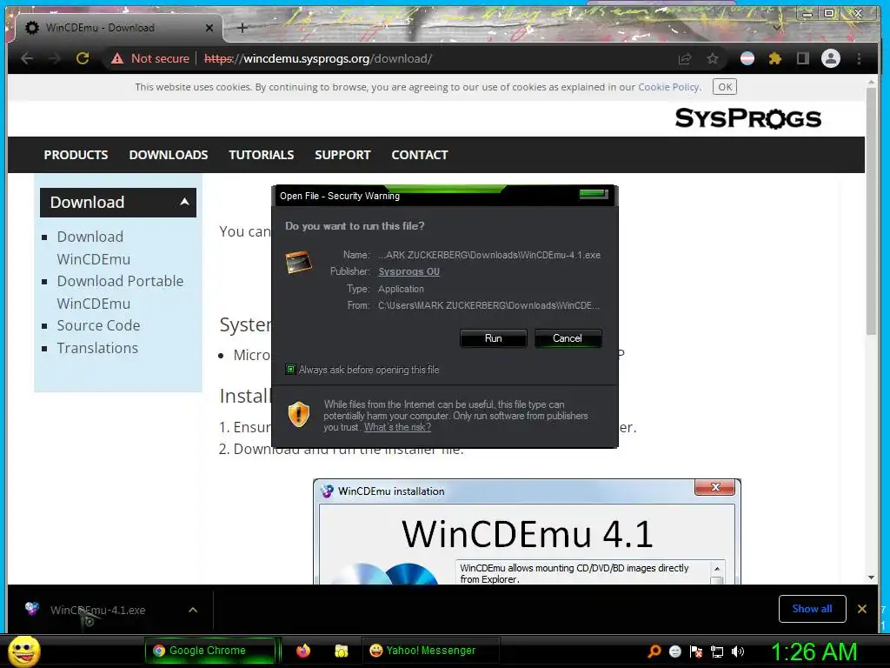Close the Chrome downloads bar
The width and height of the screenshot is (890, 668).
pos(861,609)
